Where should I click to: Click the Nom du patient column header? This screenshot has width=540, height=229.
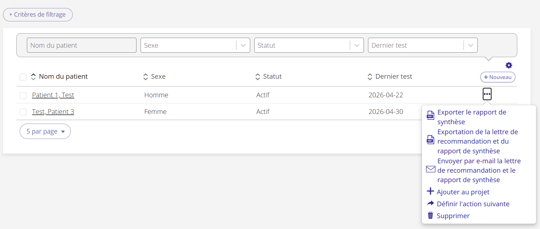point(63,77)
